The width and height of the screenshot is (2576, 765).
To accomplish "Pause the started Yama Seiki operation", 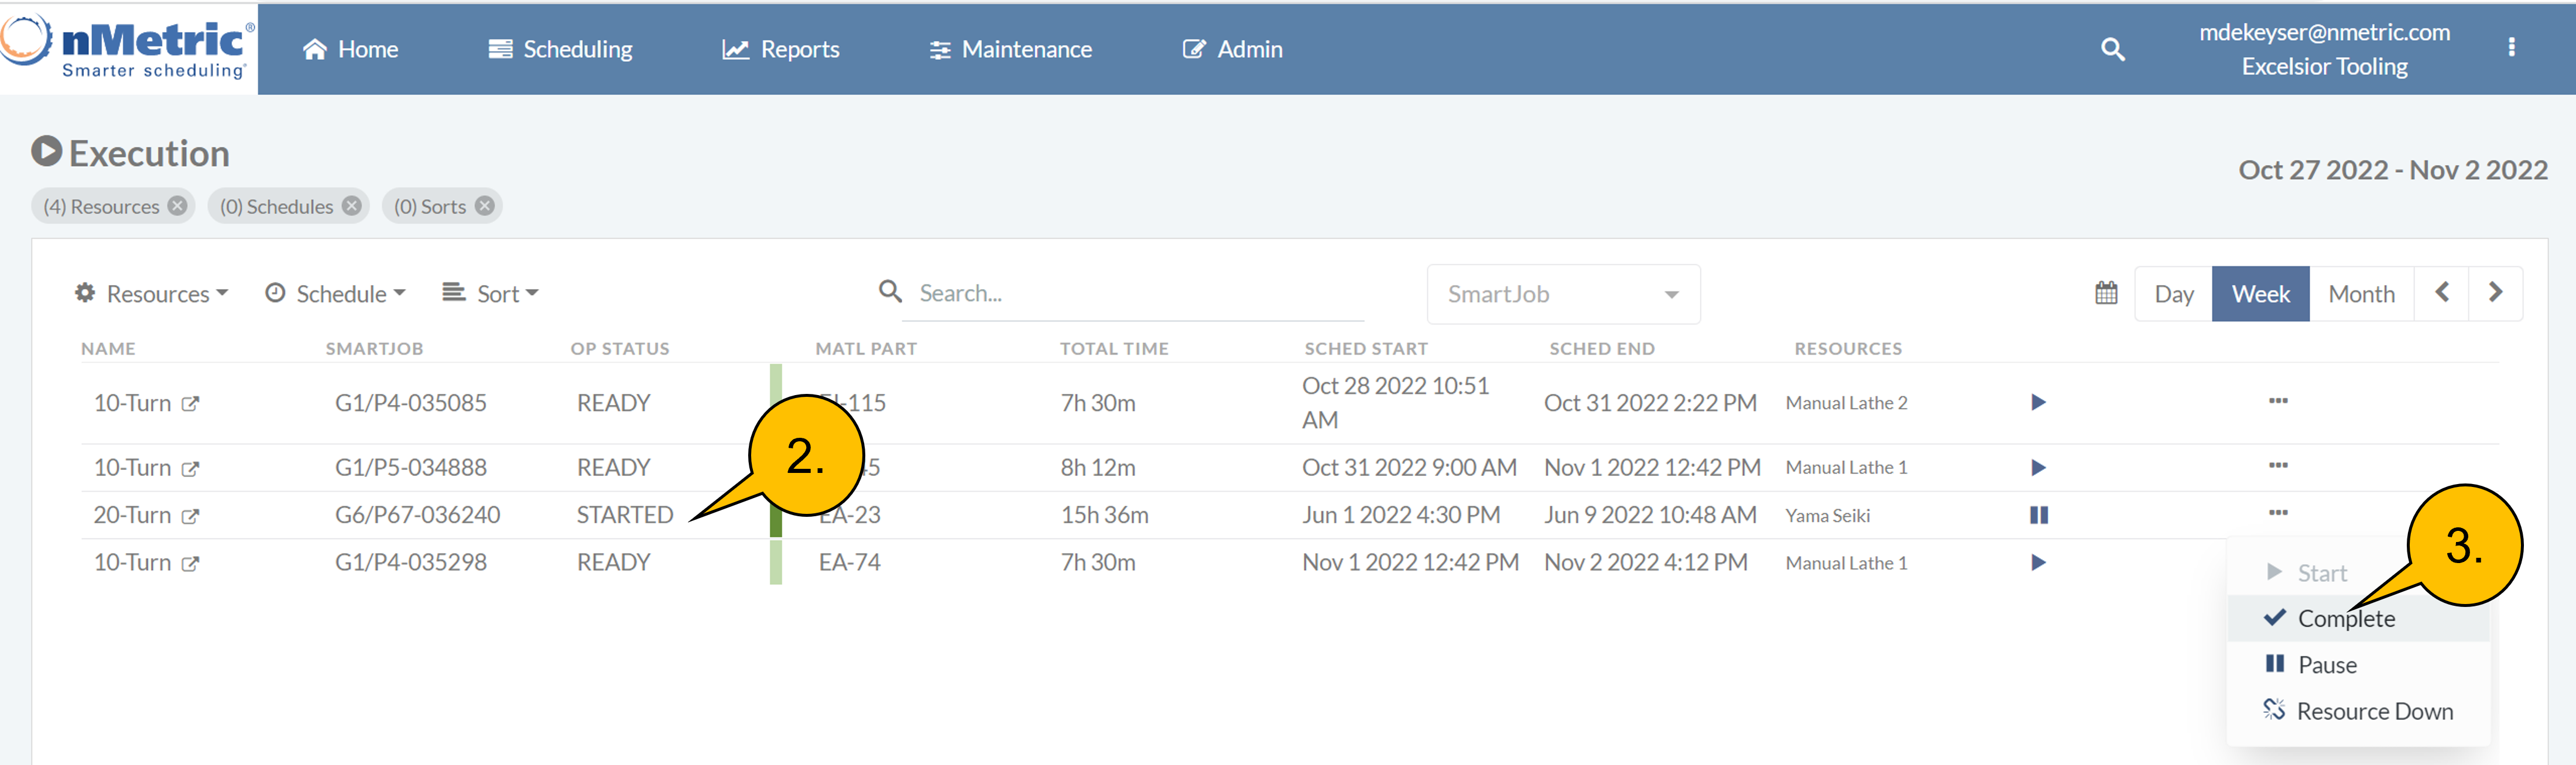I will (2038, 515).
